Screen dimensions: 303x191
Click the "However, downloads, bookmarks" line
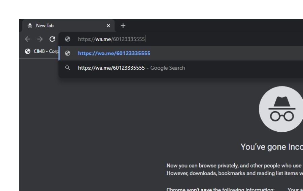(x=235, y=173)
